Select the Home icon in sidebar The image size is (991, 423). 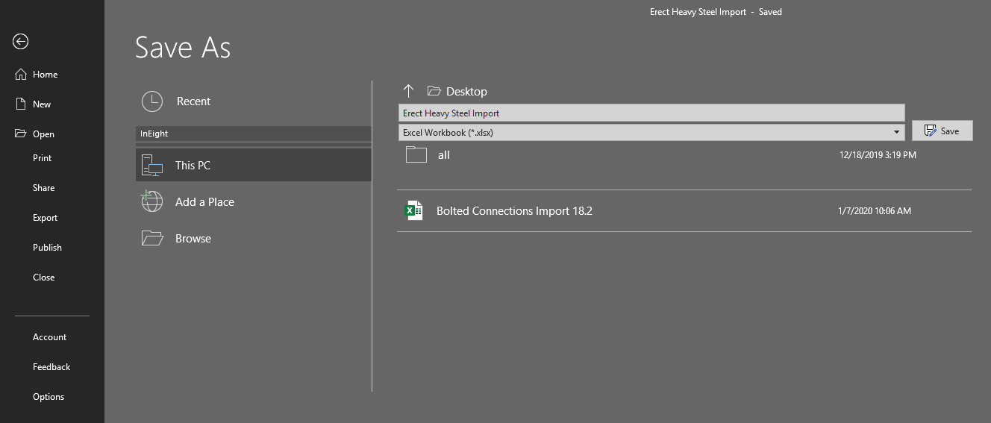[20, 74]
